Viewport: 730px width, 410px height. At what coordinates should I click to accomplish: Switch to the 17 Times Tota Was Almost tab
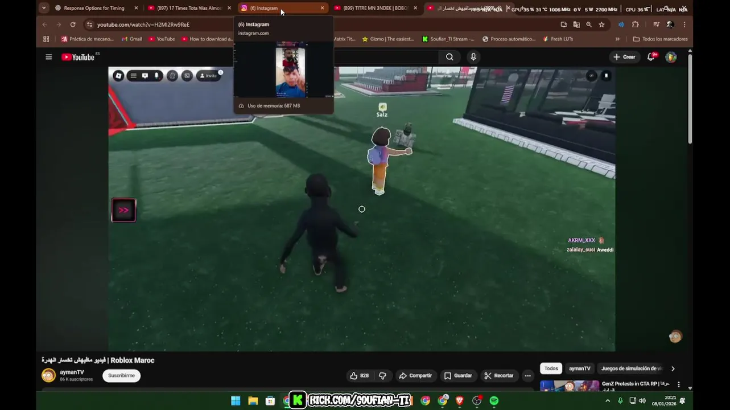pyautogui.click(x=189, y=8)
